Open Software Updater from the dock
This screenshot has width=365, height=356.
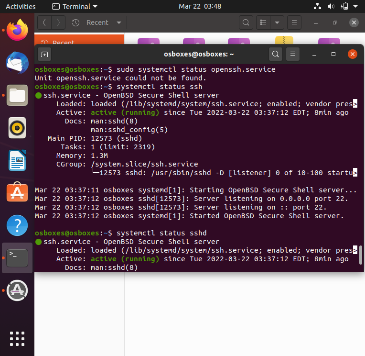click(x=17, y=290)
